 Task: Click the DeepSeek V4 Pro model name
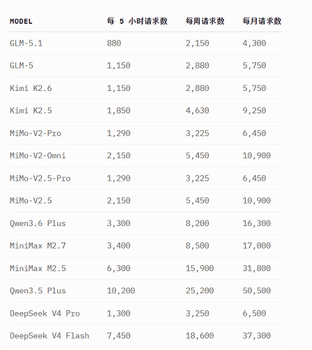(x=45, y=314)
